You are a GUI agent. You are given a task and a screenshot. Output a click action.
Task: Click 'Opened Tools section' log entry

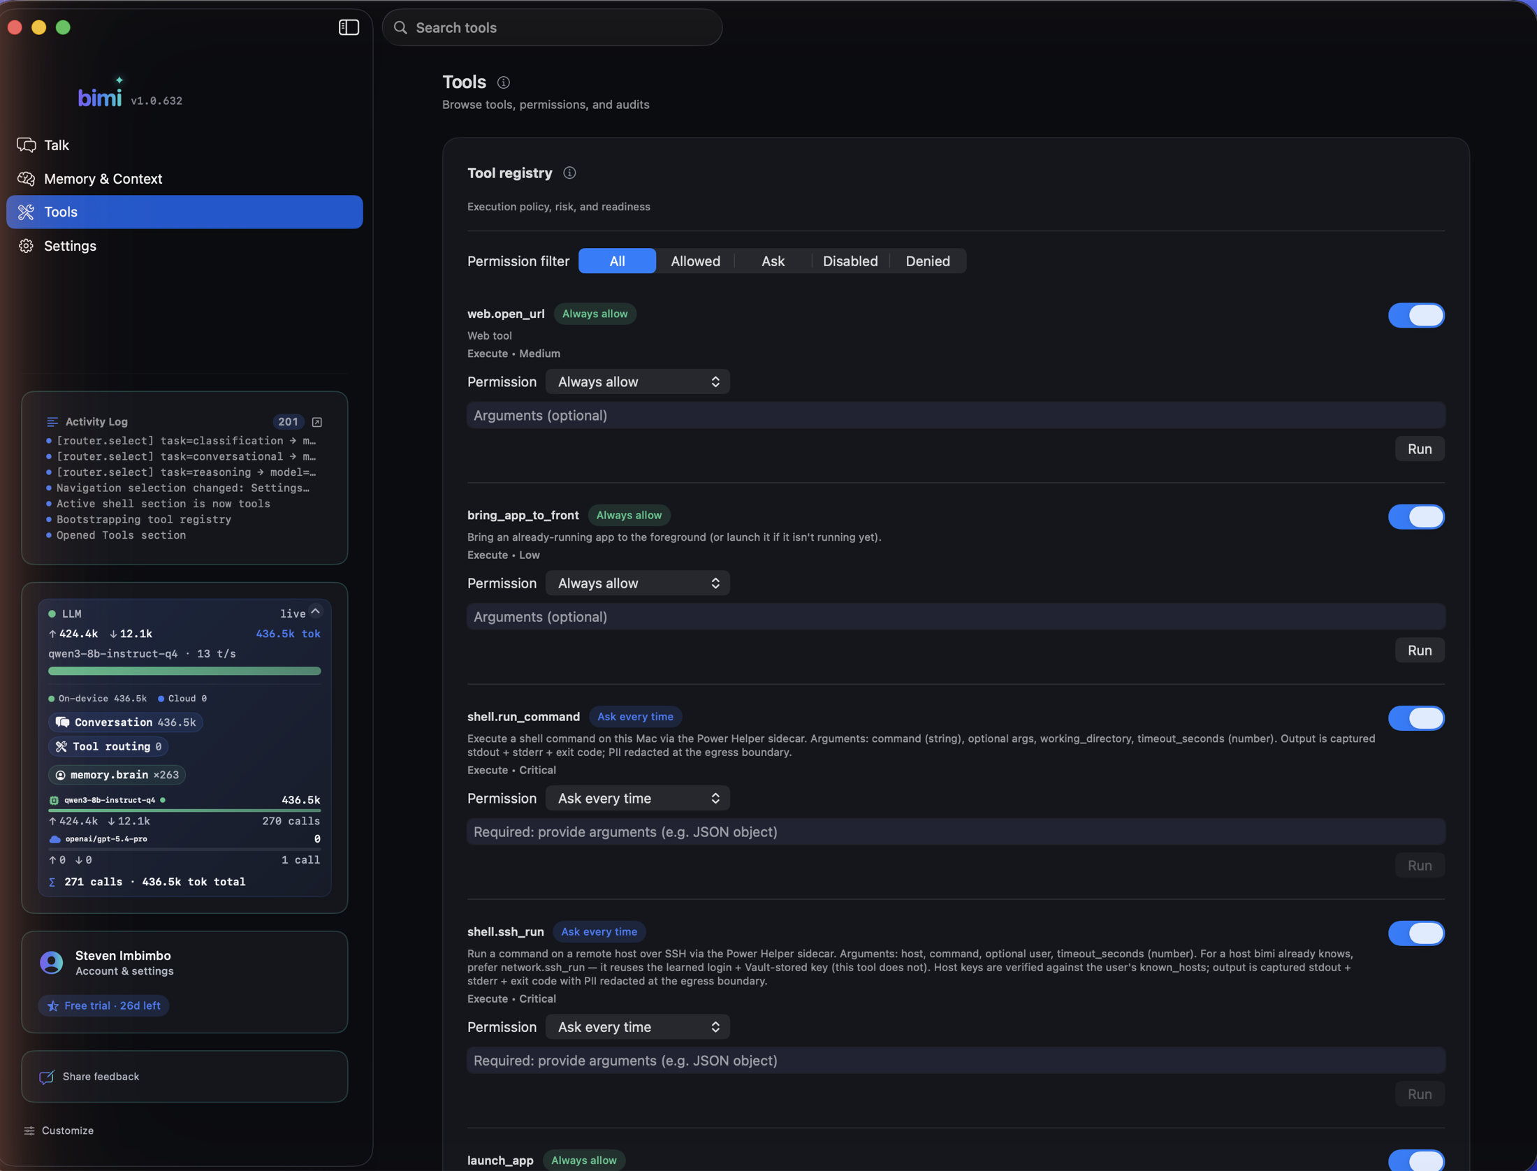[121, 535]
